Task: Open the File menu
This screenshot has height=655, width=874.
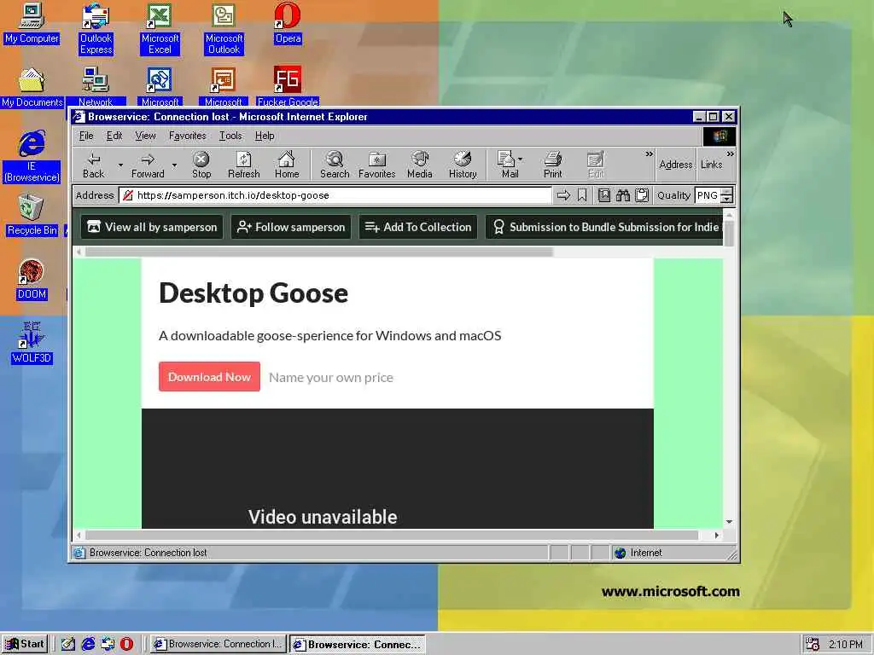Action: coord(86,136)
